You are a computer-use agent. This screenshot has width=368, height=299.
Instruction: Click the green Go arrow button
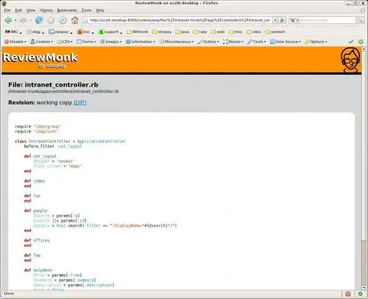click(x=283, y=21)
